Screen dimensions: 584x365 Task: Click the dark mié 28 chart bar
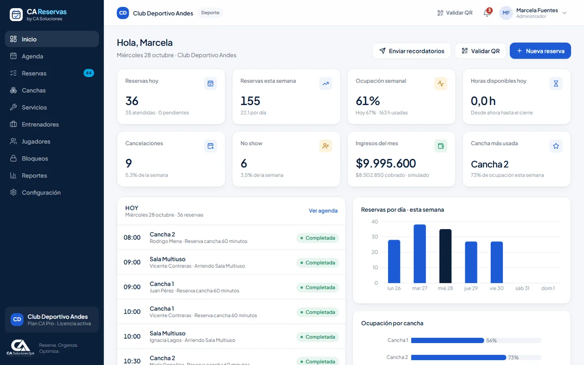tap(445, 256)
